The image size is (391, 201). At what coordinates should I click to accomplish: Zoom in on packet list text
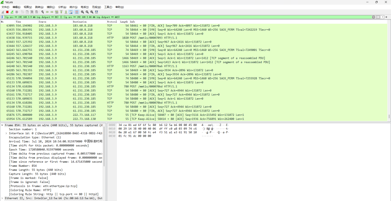tap(83, 12)
